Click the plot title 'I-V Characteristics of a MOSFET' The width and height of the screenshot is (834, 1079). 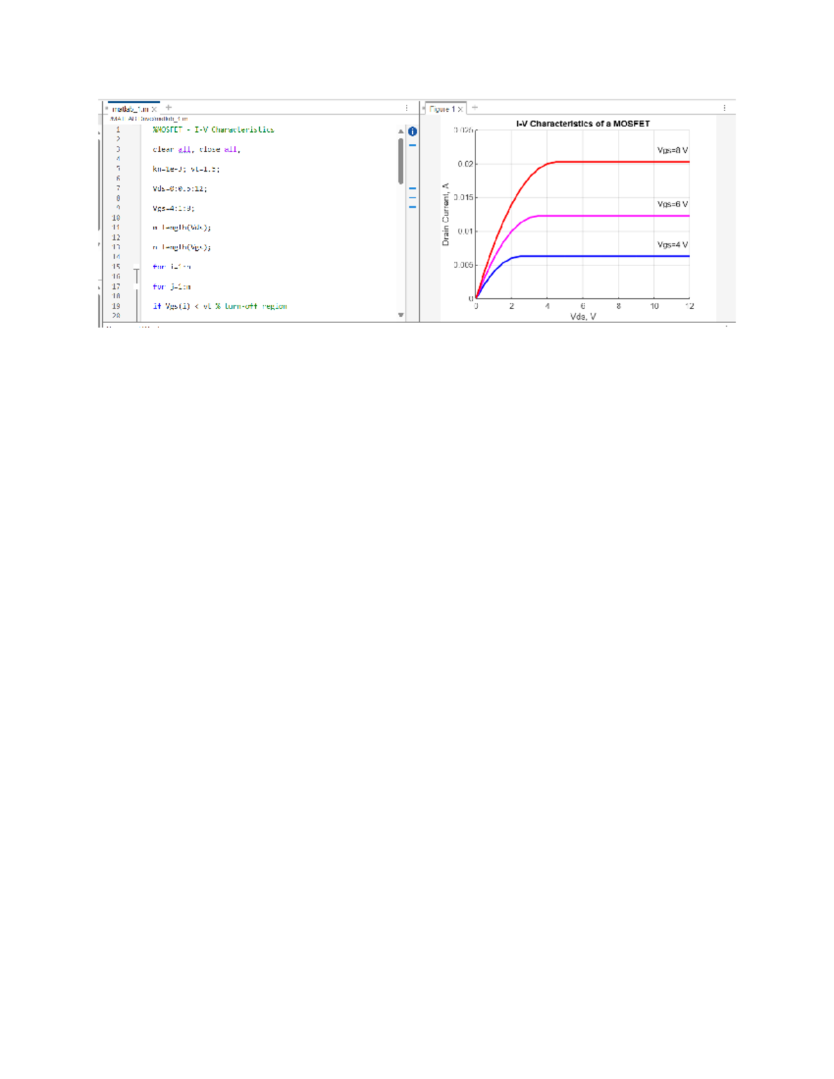click(582, 124)
